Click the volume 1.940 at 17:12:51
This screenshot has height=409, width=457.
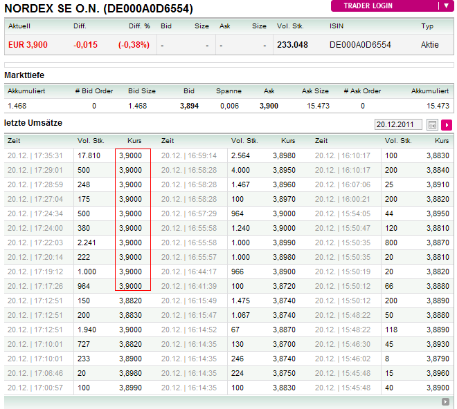(87, 330)
